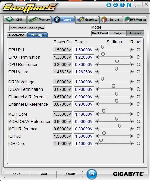Click the MCH Reference slider handle
The height and width of the screenshot is (181, 150).
[x=120, y=126]
